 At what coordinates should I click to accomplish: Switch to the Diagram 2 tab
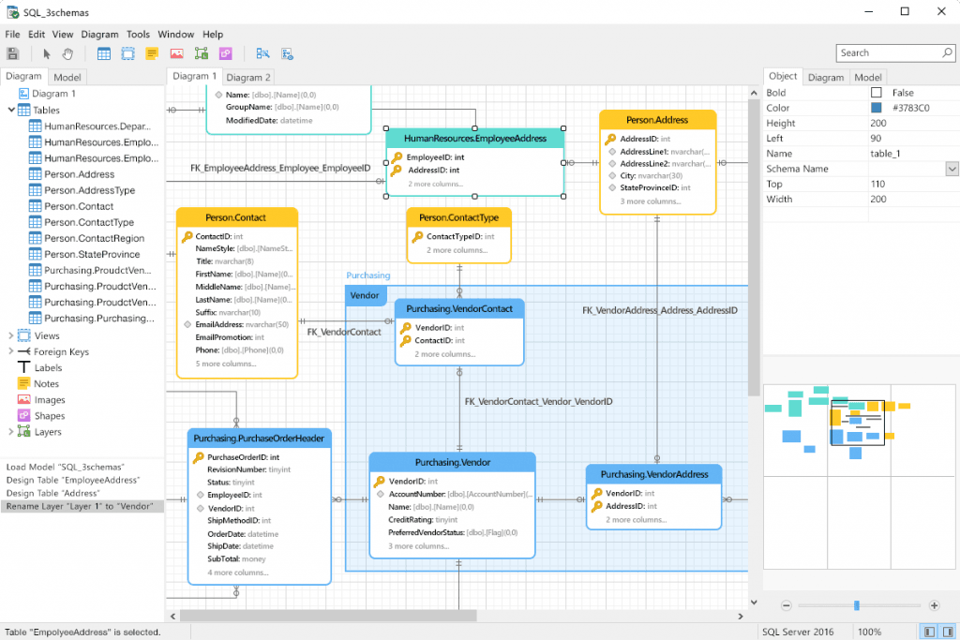pyautogui.click(x=248, y=77)
